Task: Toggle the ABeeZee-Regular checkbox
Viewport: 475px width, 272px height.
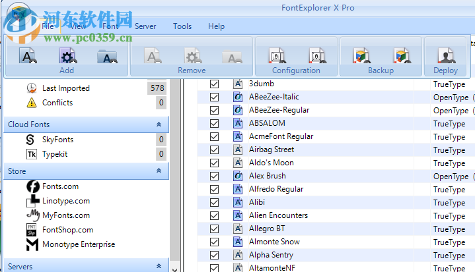Action: coord(214,110)
